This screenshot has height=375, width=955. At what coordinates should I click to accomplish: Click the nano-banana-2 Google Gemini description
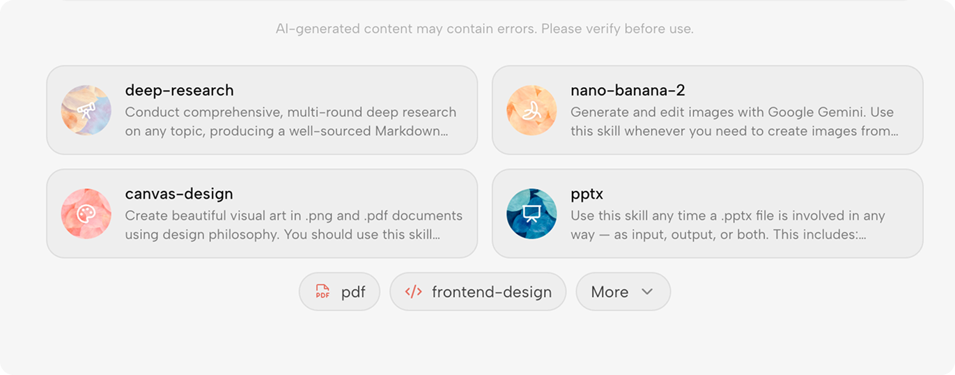733,121
